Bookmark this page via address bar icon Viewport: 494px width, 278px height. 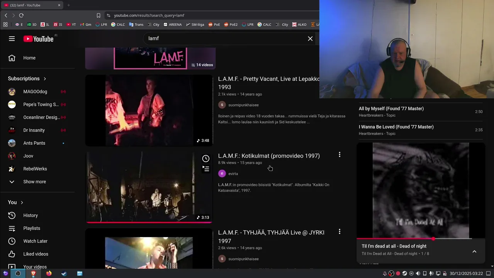(x=98, y=15)
